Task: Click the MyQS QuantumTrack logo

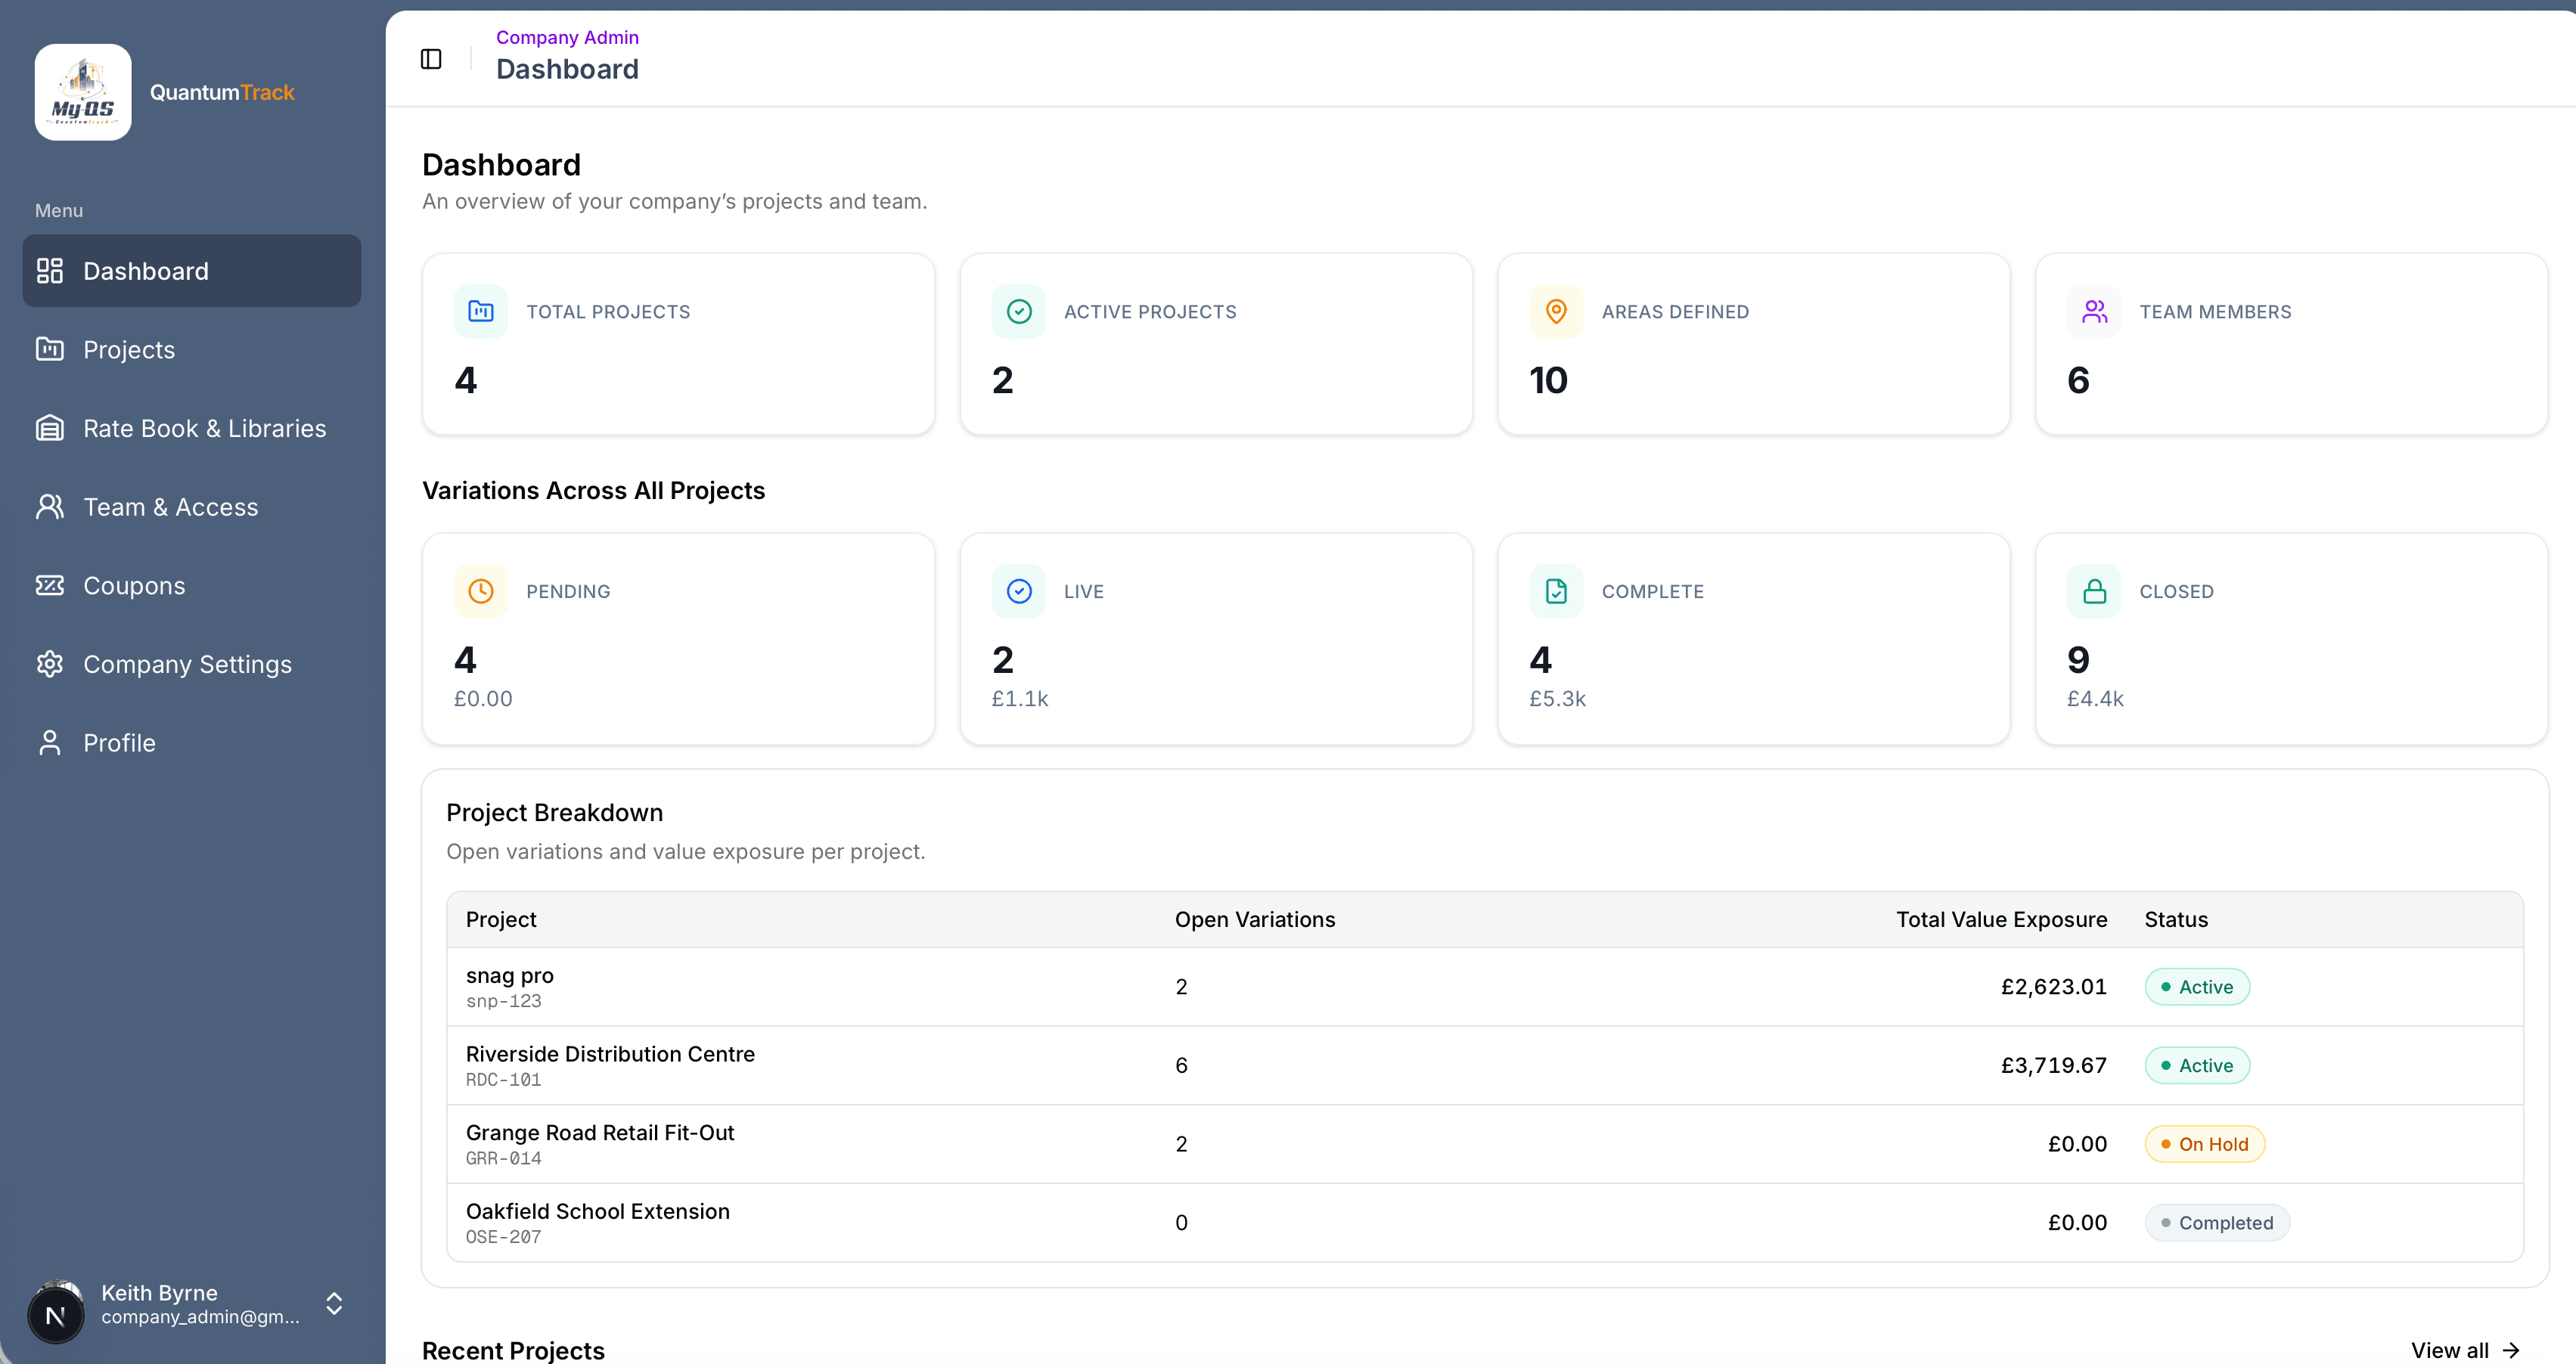Action: click(x=83, y=92)
